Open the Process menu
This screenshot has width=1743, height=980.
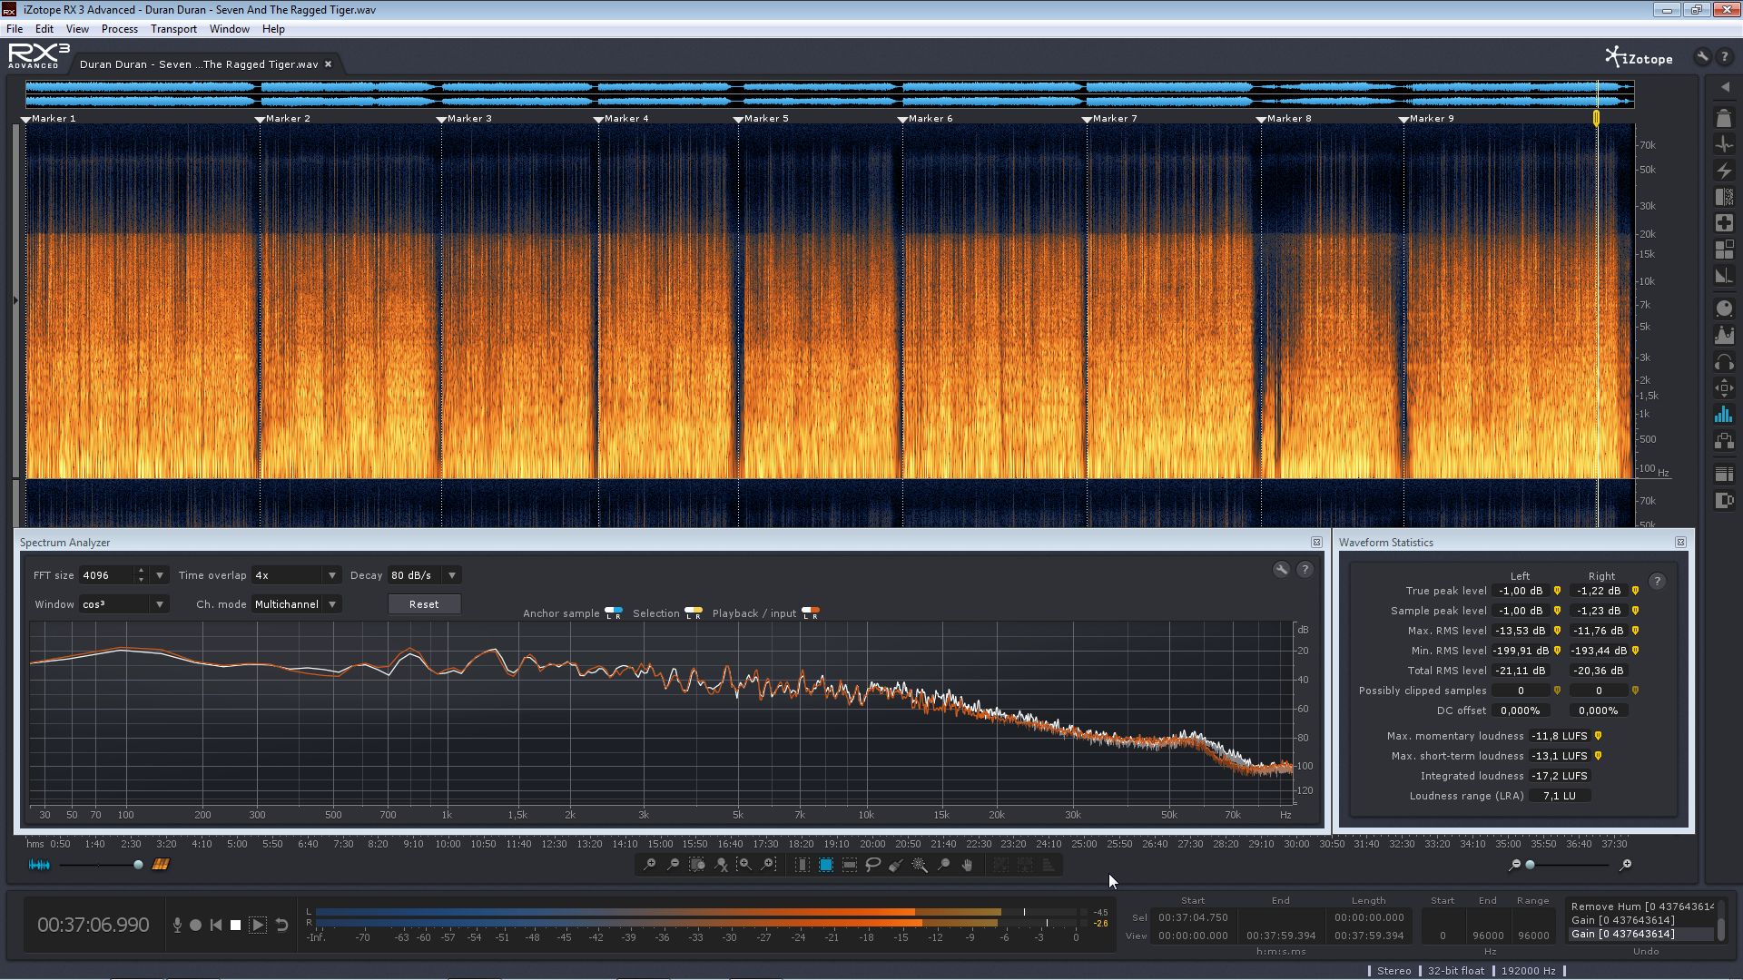pos(120,29)
